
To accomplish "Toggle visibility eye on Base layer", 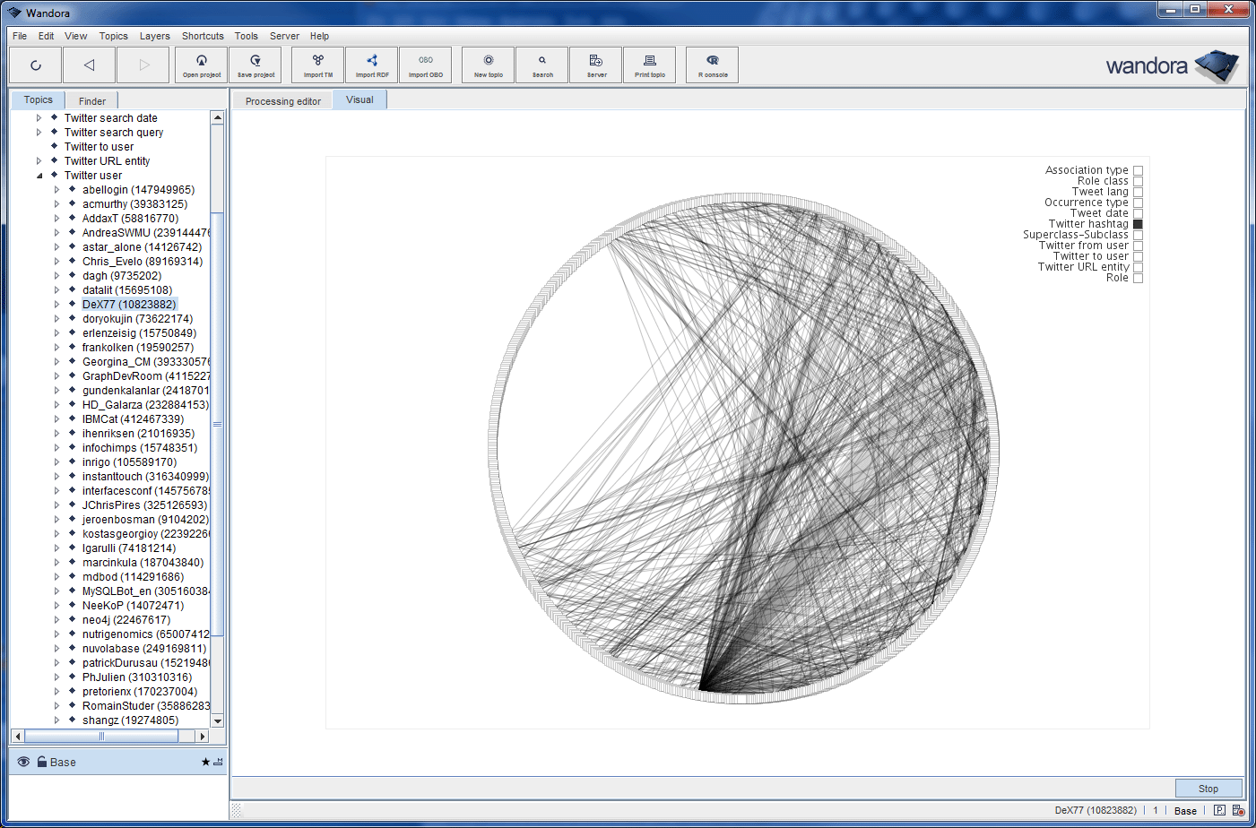I will (x=23, y=762).
